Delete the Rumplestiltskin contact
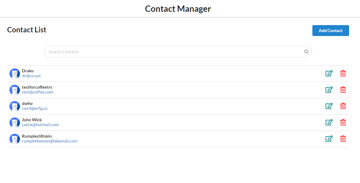 pos(343,139)
